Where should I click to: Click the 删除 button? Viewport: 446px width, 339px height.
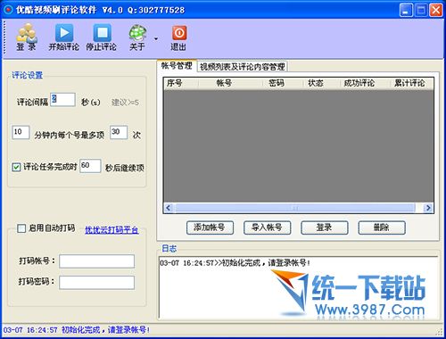point(382,227)
